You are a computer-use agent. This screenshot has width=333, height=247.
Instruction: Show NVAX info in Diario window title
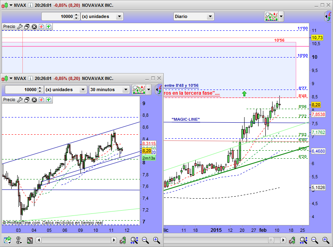pos(30,5)
